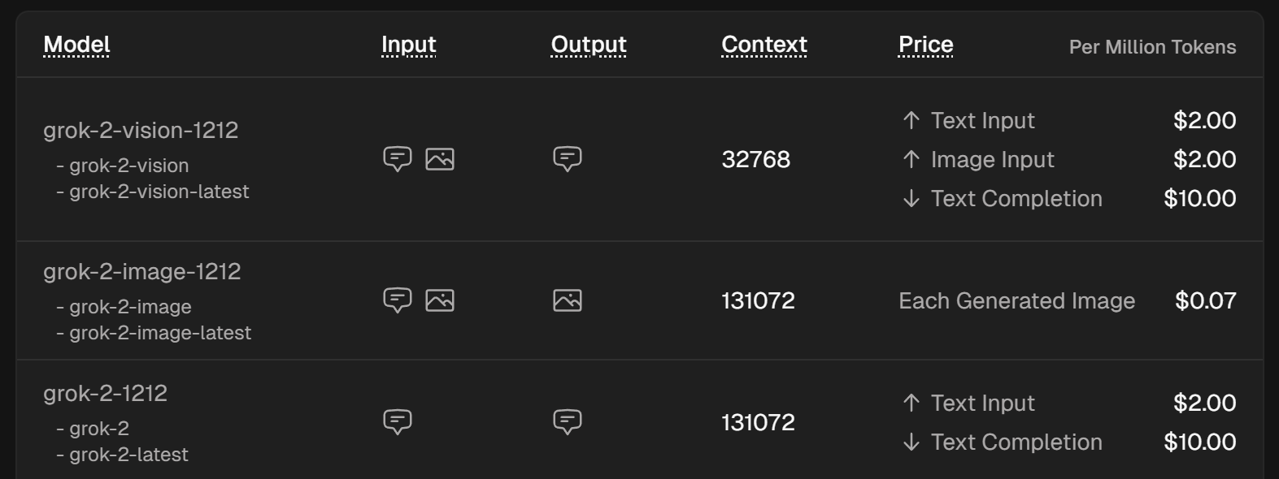The height and width of the screenshot is (479, 1279).
Task: Click text output icon for grok-2-1212
Action: (568, 421)
